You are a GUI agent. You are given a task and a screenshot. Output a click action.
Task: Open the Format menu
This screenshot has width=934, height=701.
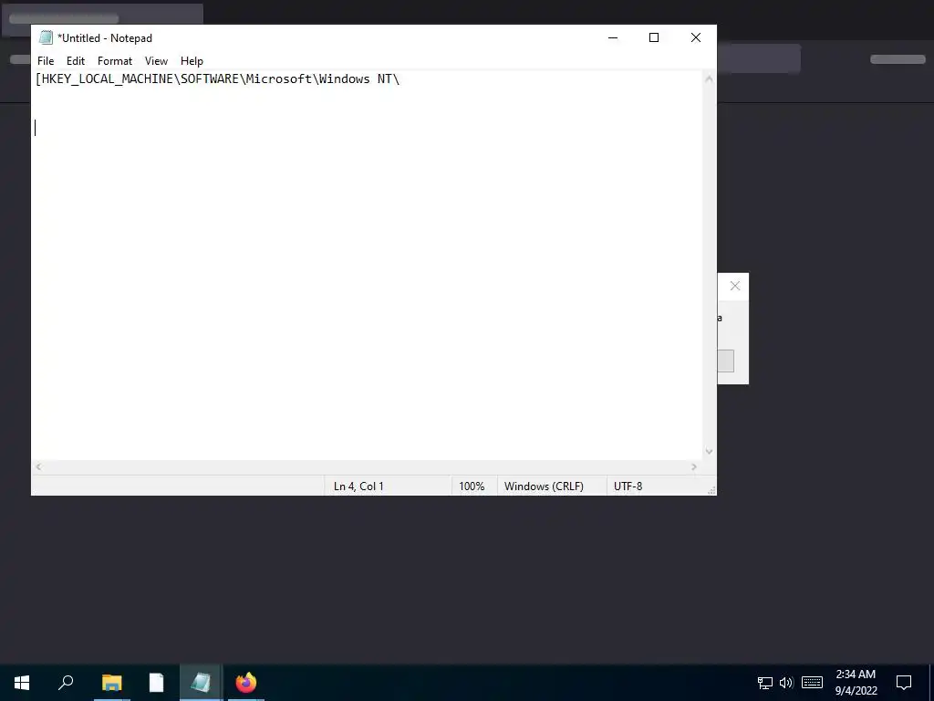pos(114,61)
